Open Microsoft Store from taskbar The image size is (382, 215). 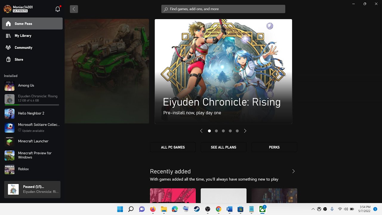[240, 209]
